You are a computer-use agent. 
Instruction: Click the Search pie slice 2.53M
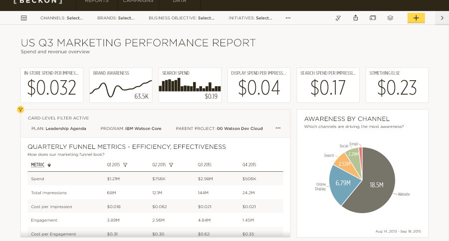[345, 164]
